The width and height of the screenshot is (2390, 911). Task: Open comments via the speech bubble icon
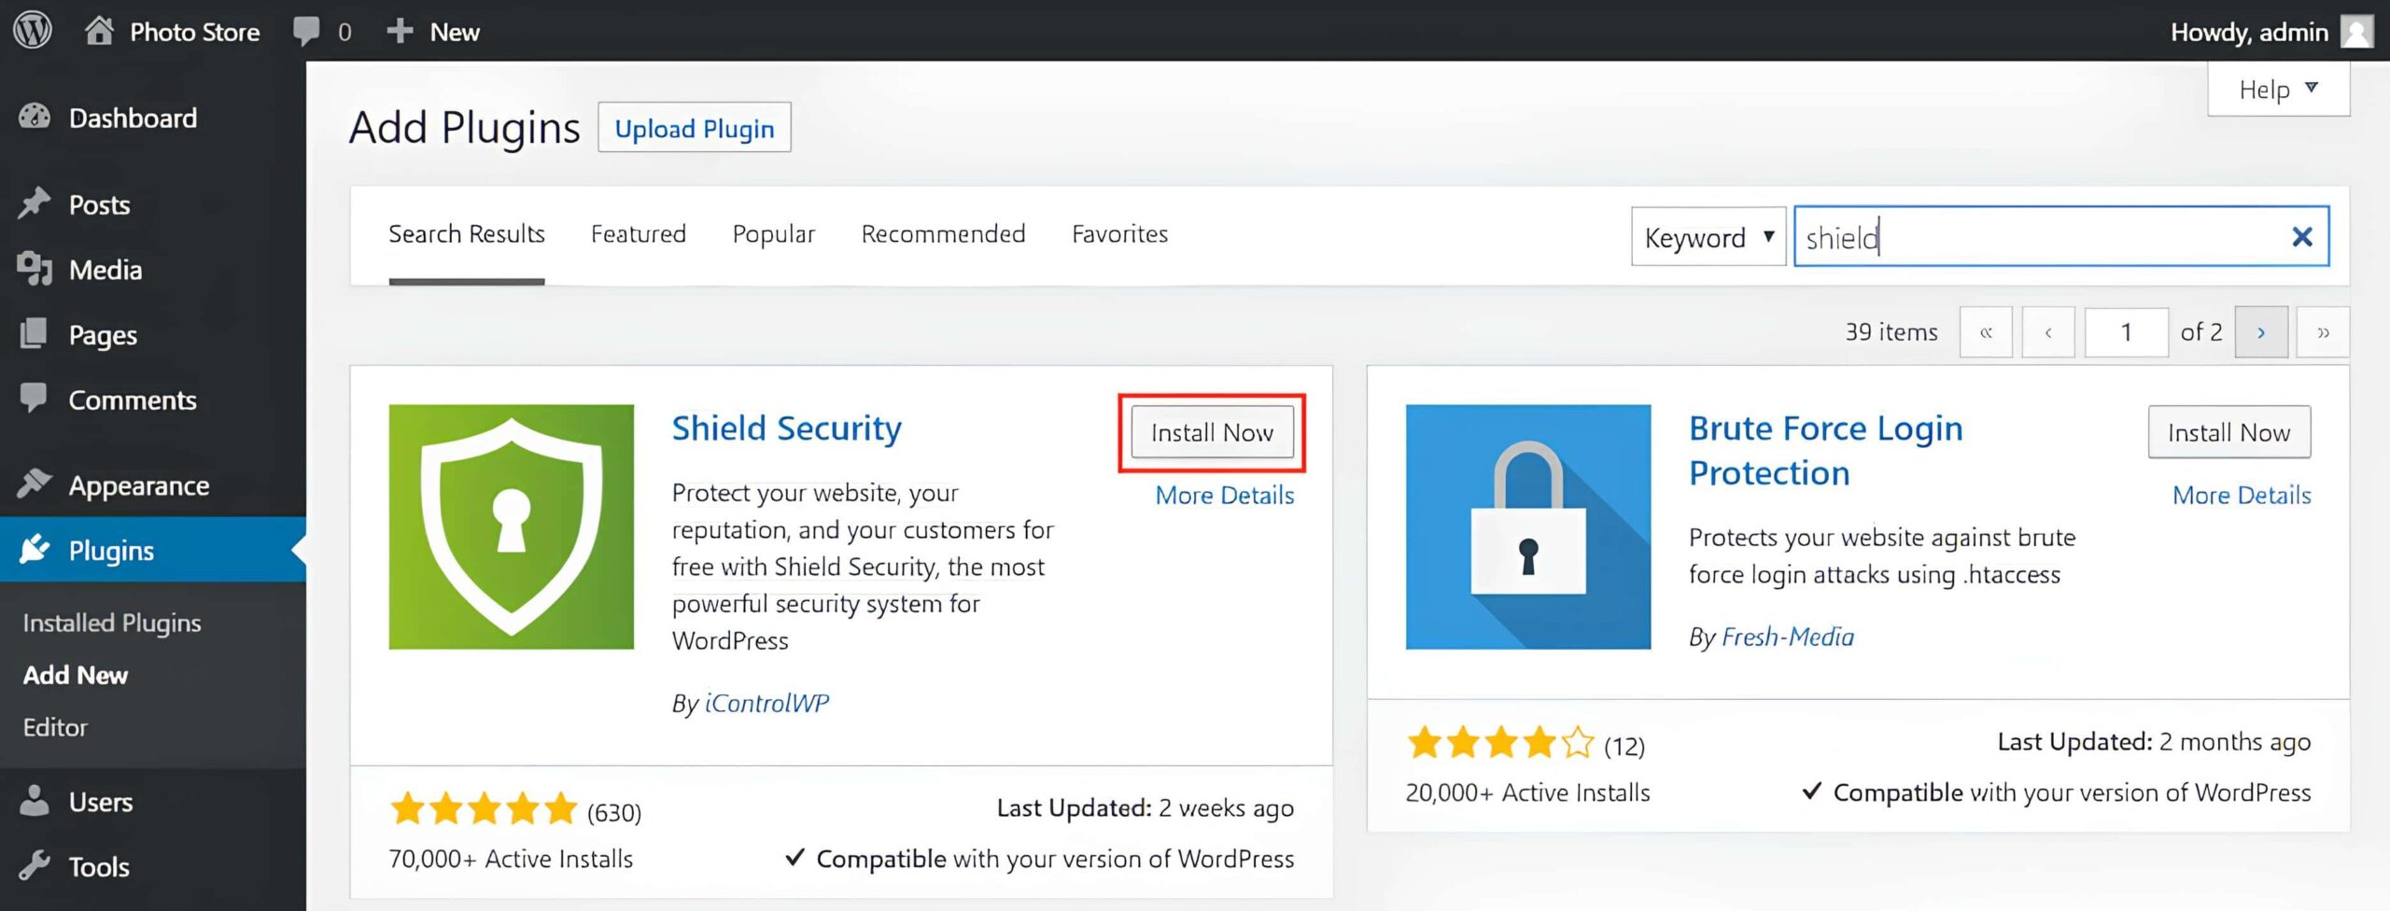305,31
